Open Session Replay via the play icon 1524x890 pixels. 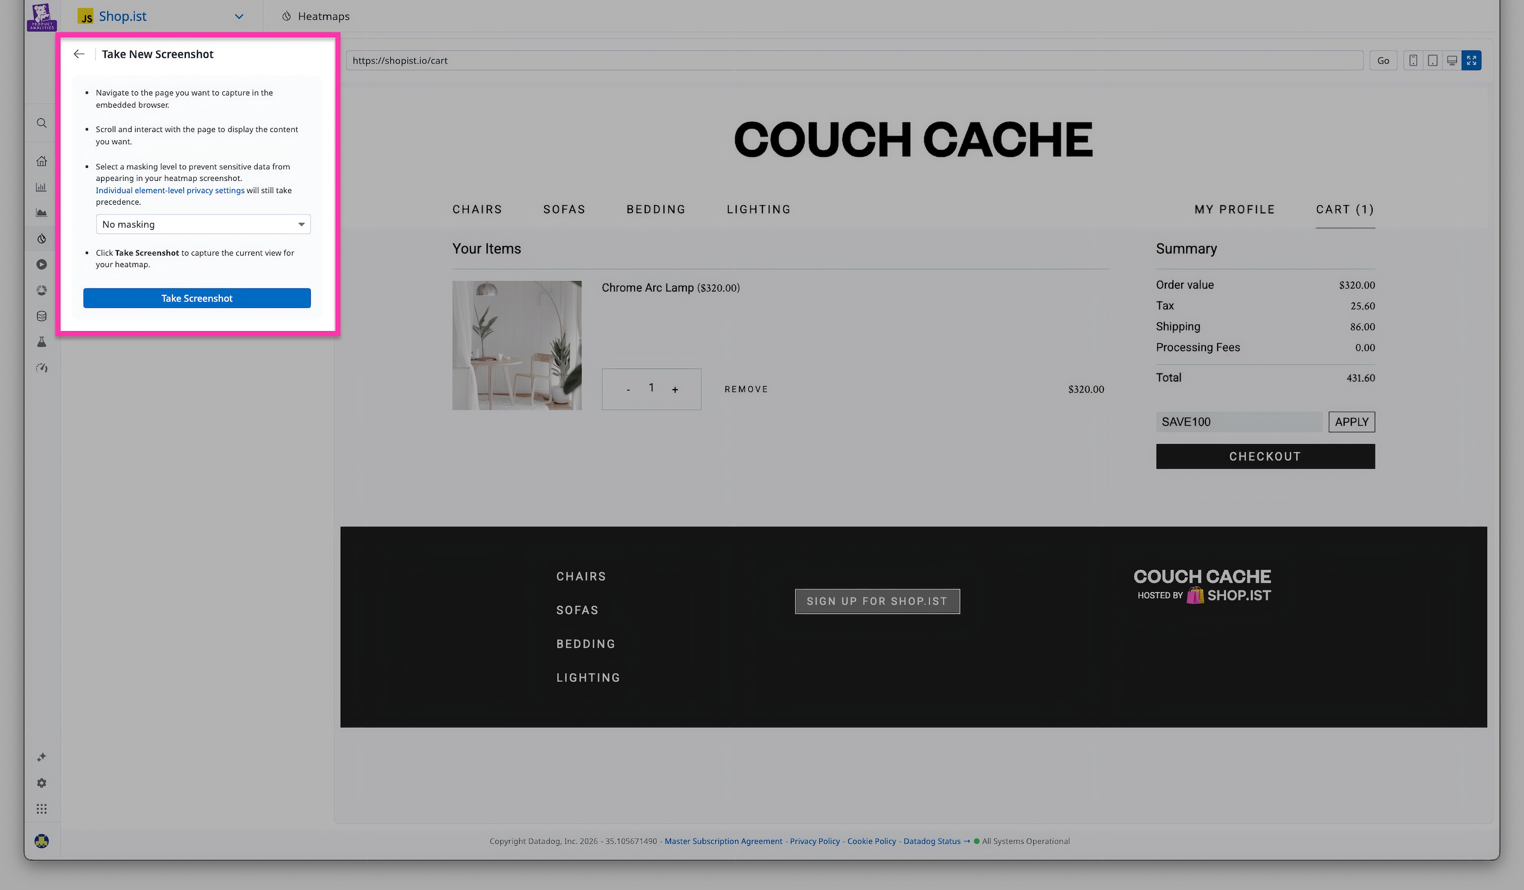point(41,264)
